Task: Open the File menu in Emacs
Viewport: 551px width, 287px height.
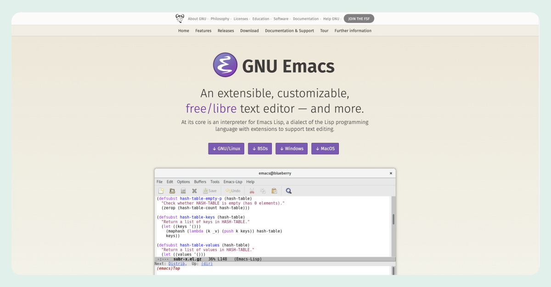Action: pyautogui.click(x=159, y=182)
